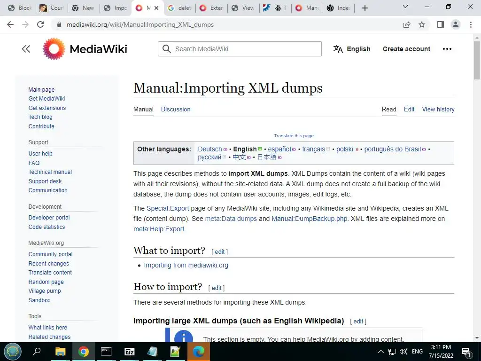Click the address bar URL
This screenshot has width=481, height=361.
(x=140, y=24)
